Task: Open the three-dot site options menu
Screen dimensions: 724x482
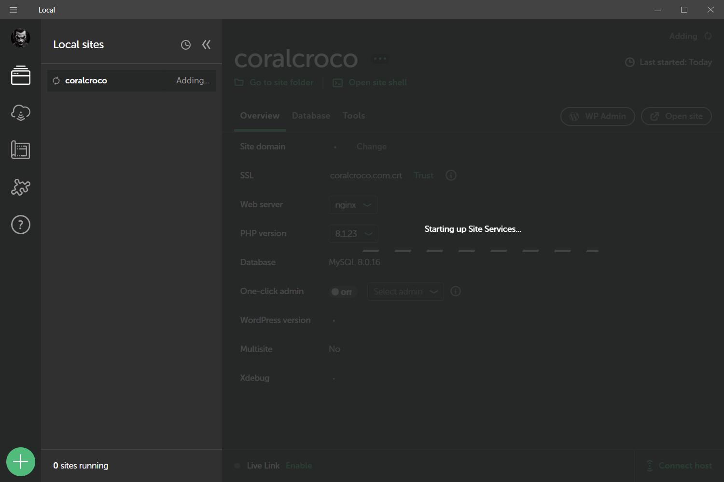Action: pos(380,59)
